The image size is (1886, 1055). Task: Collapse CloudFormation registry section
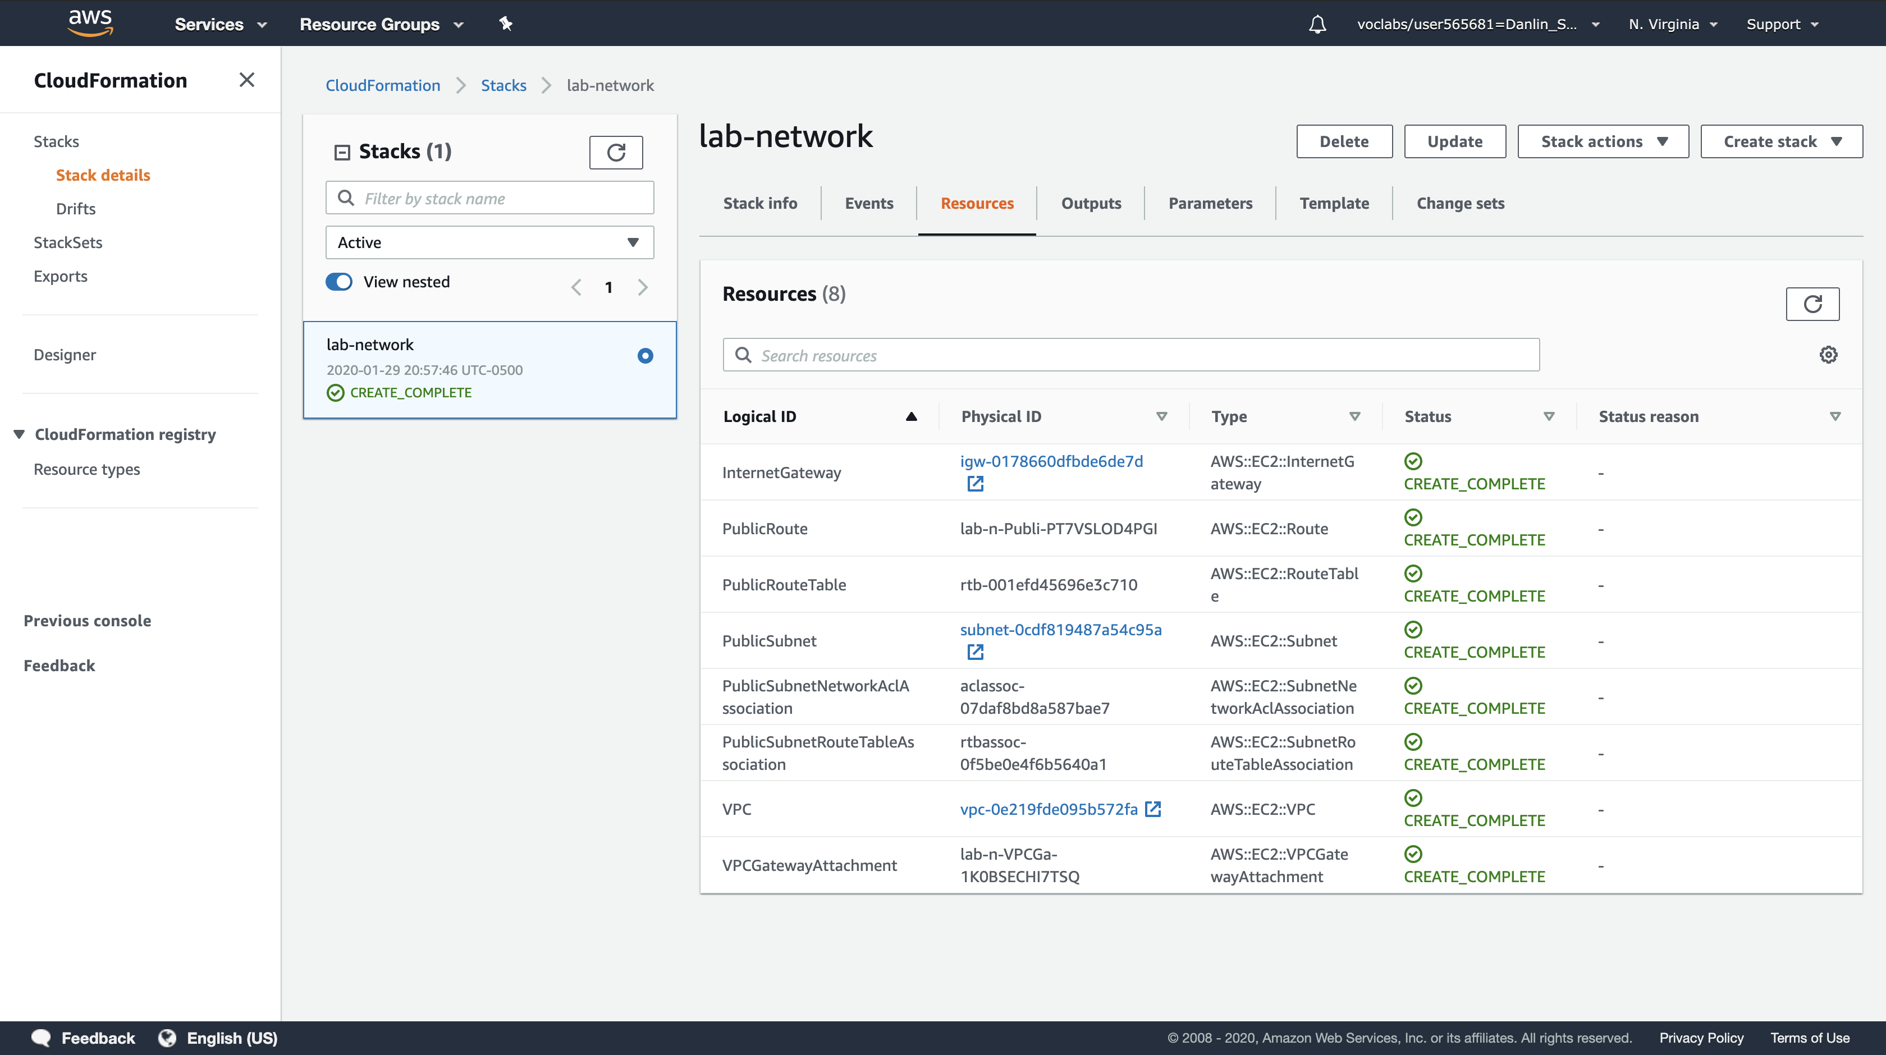tap(20, 434)
